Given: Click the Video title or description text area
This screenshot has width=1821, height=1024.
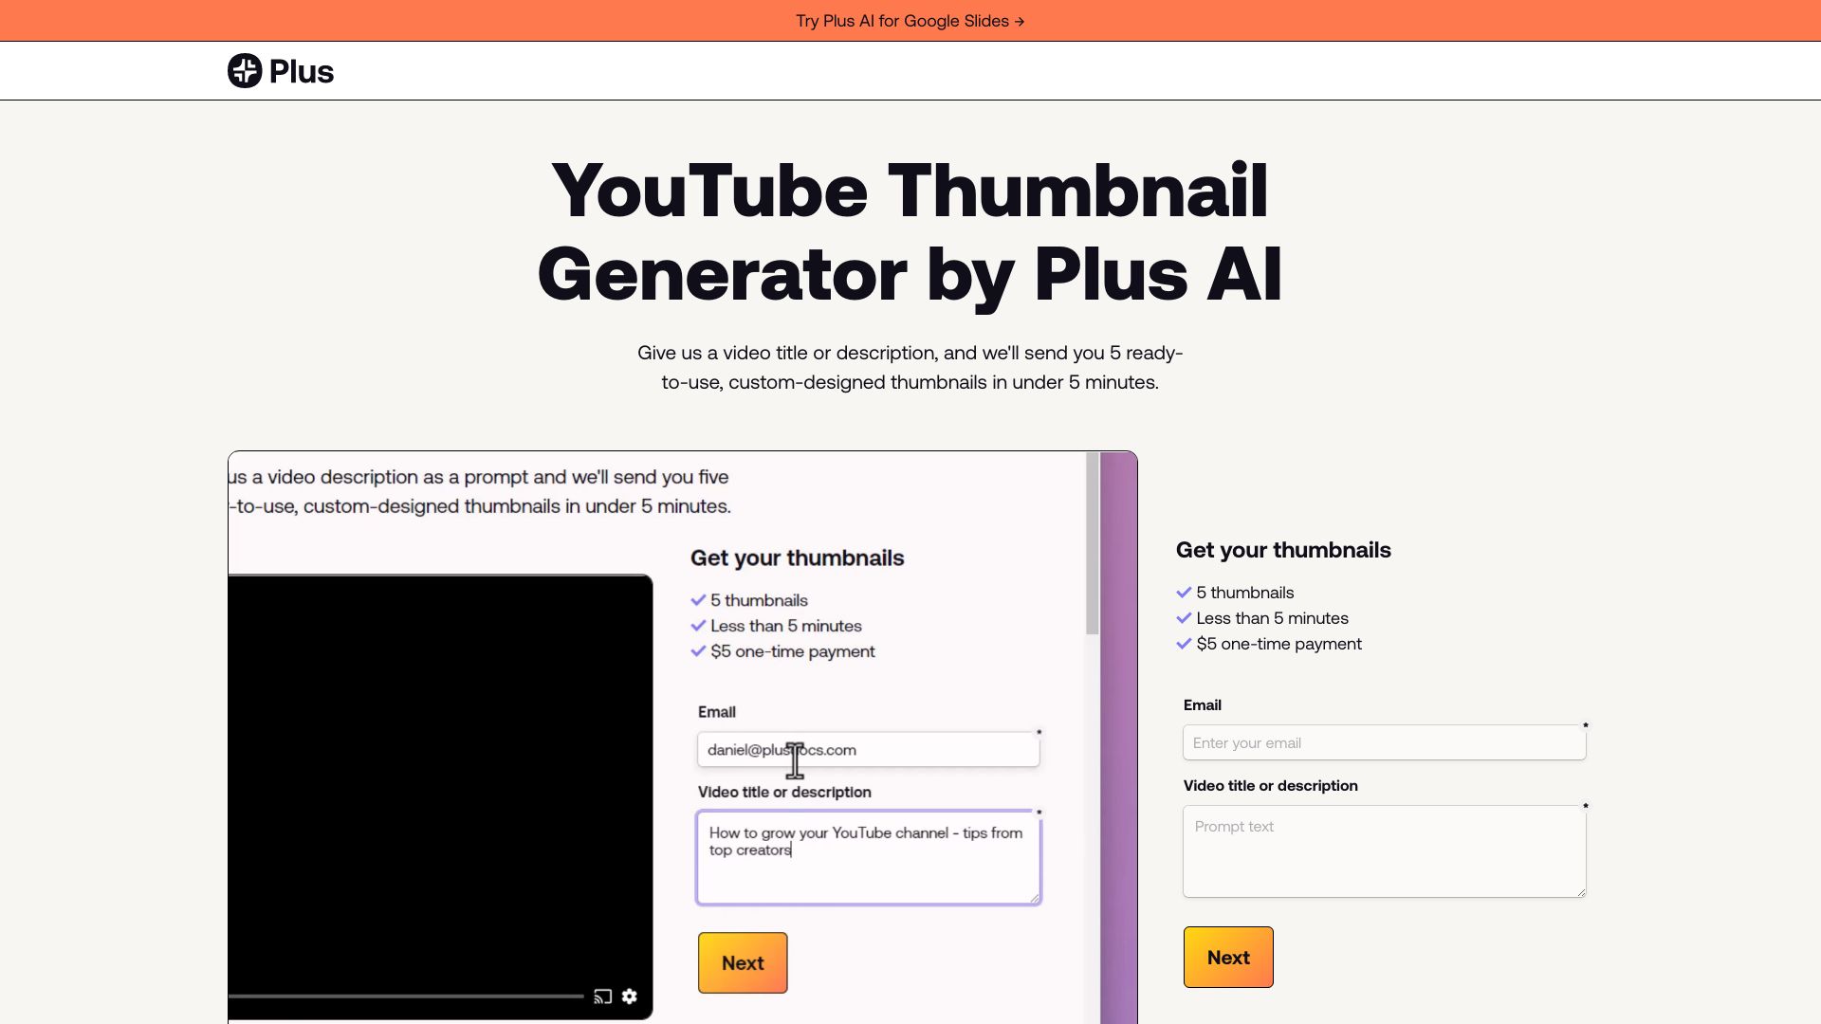Looking at the screenshot, I should pos(1385,850).
